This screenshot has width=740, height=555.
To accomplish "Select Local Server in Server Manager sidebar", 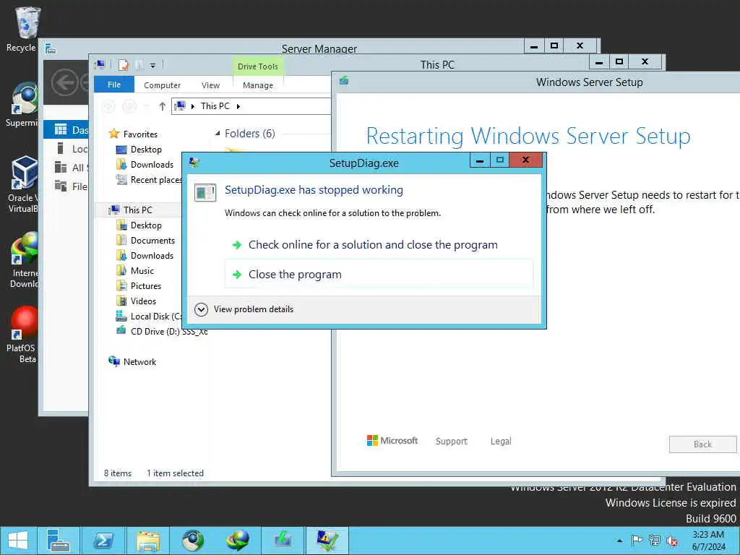I will (x=66, y=149).
